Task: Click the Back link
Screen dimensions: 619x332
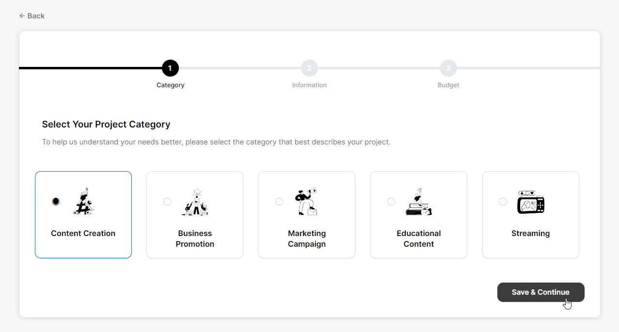Action: click(32, 16)
